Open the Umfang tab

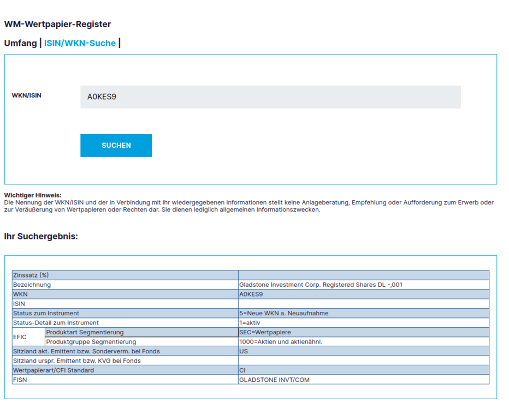(x=20, y=43)
